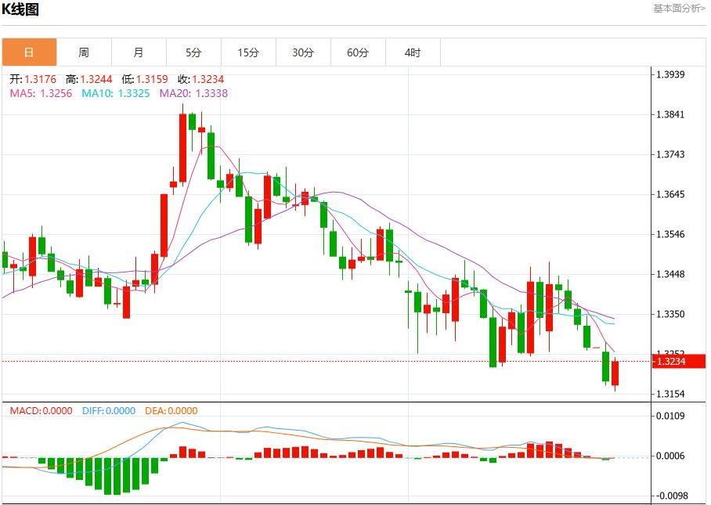This screenshot has height=505, width=711.
Task: Switch to the 60分 interval tab
Action: (x=358, y=52)
